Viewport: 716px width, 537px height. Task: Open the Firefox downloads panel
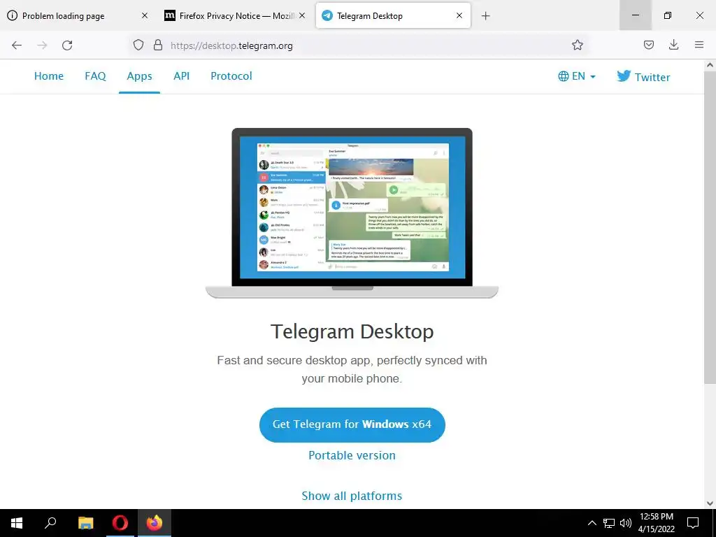(x=673, y=45)
